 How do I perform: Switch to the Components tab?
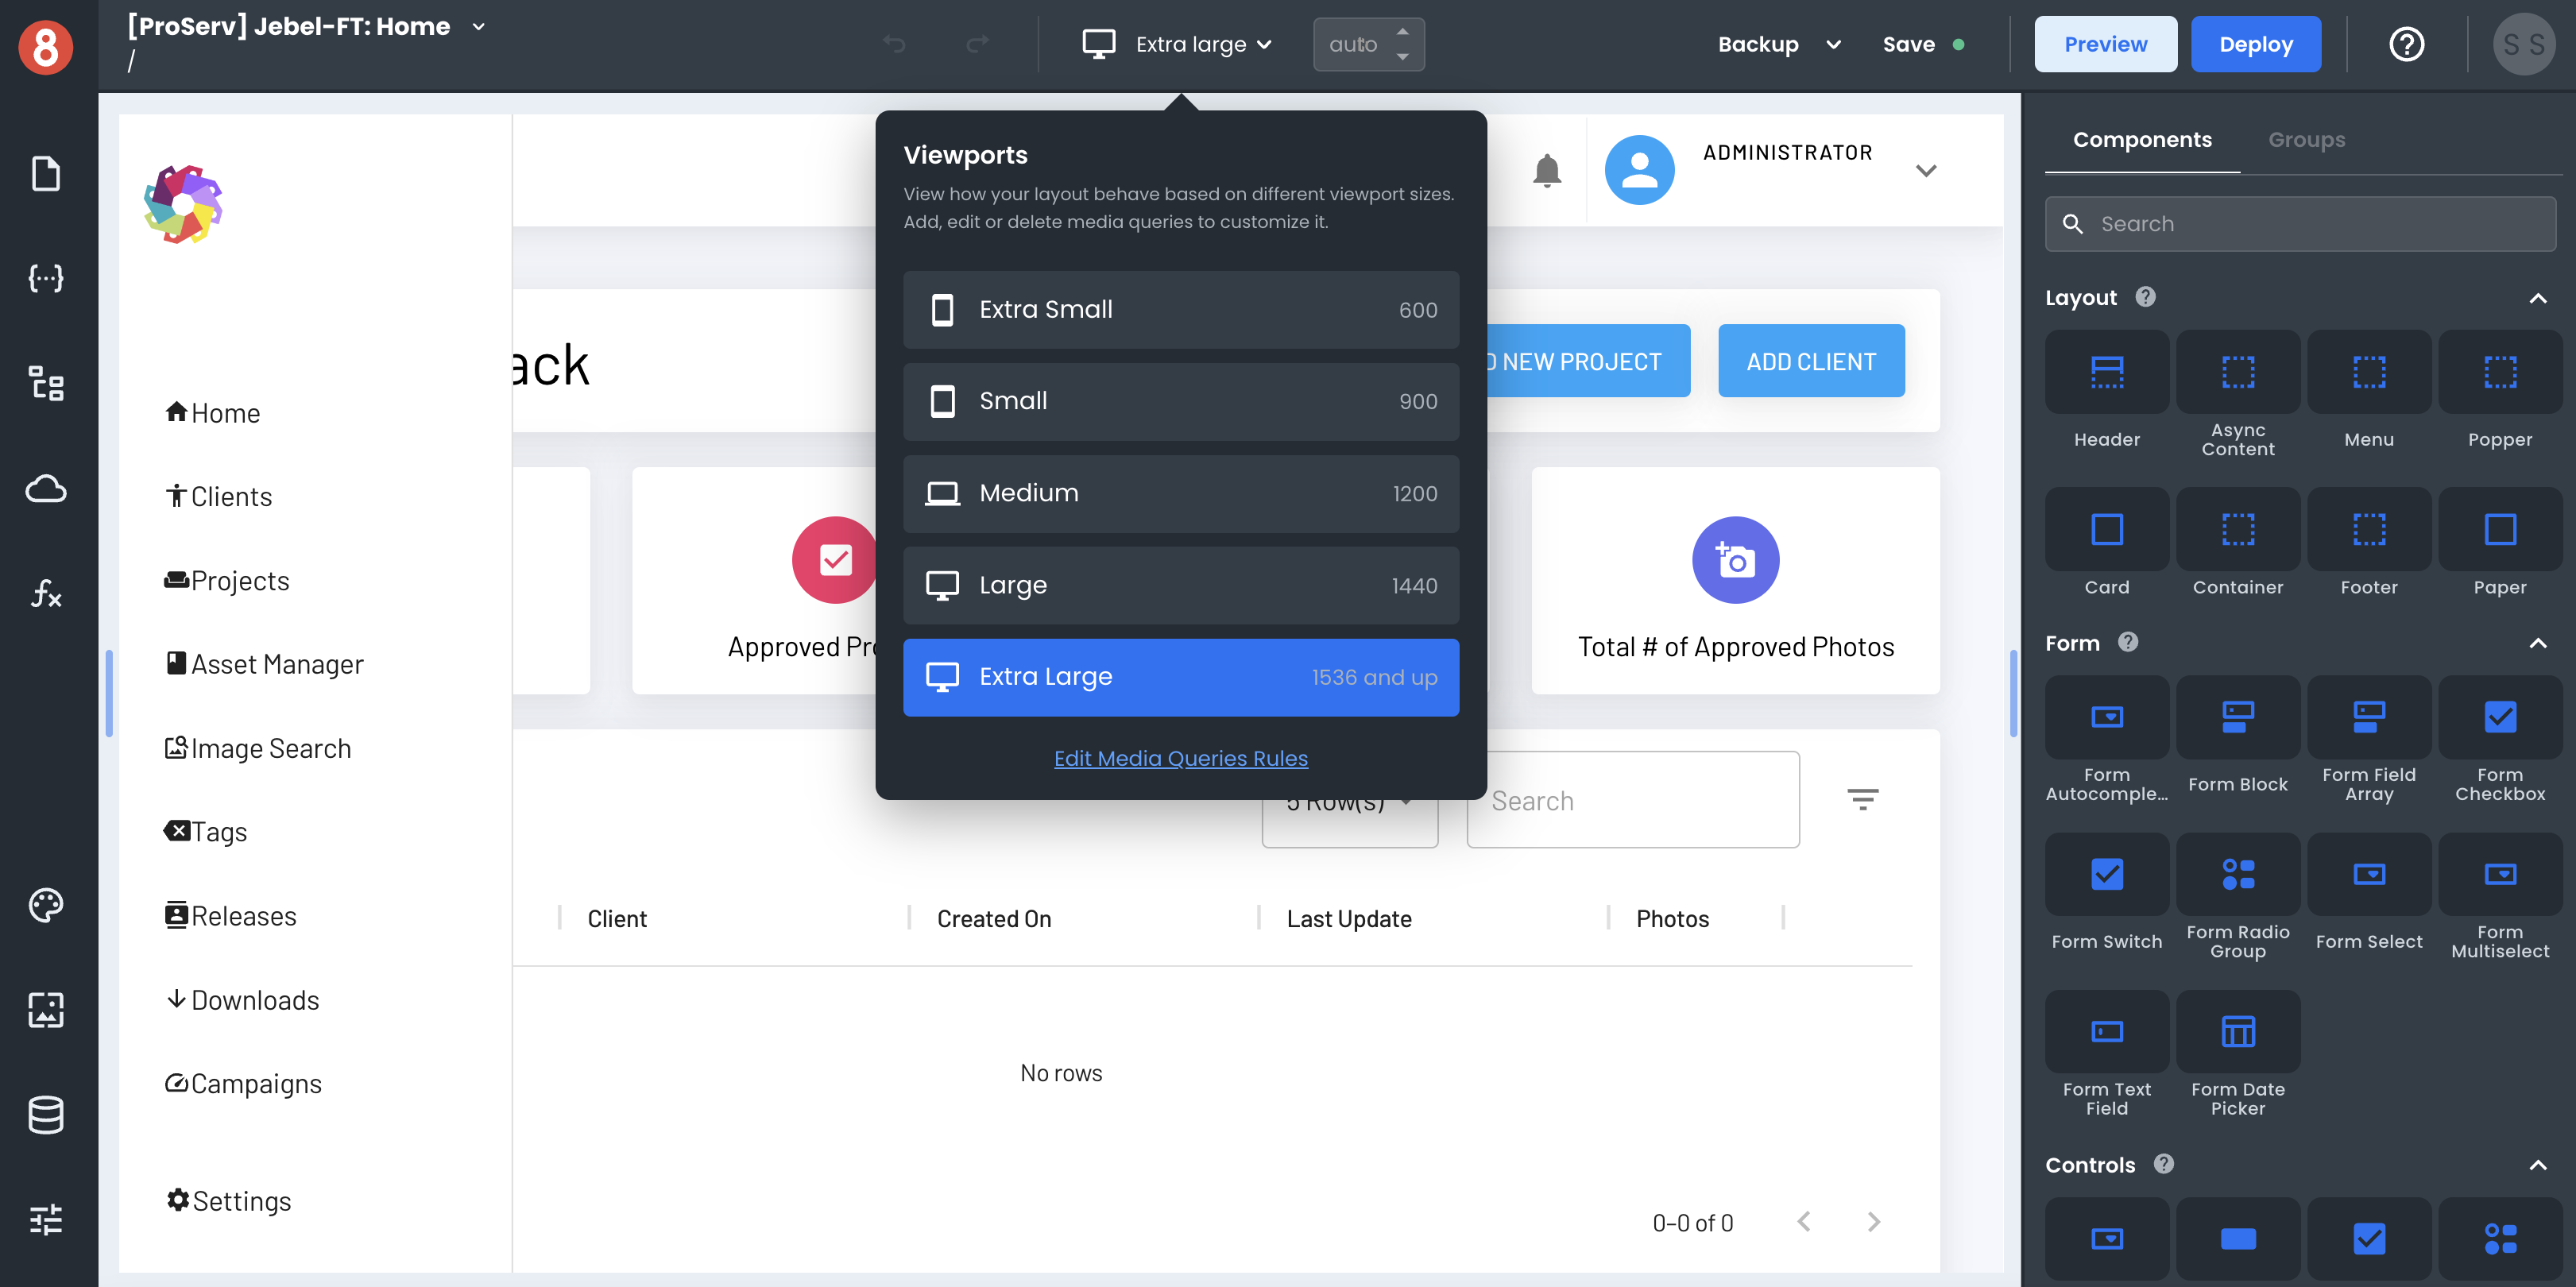coord(2141,140)
